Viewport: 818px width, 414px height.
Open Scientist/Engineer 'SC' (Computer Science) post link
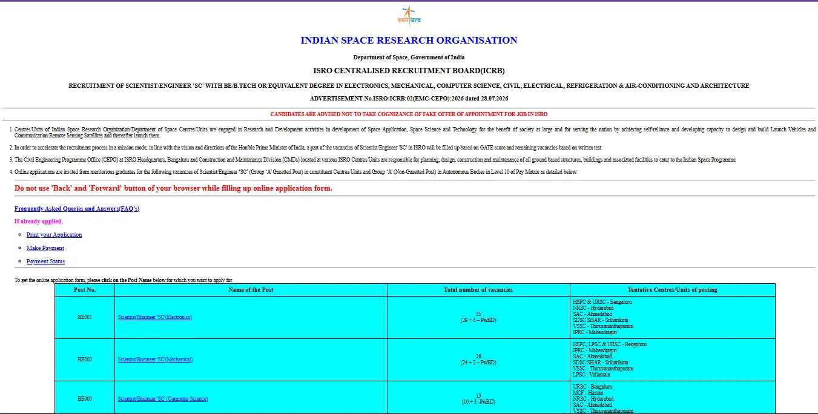[163, 399]
